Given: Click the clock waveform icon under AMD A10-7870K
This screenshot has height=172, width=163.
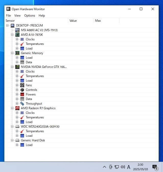Looking at the screenshot, I should click(22, 39).
